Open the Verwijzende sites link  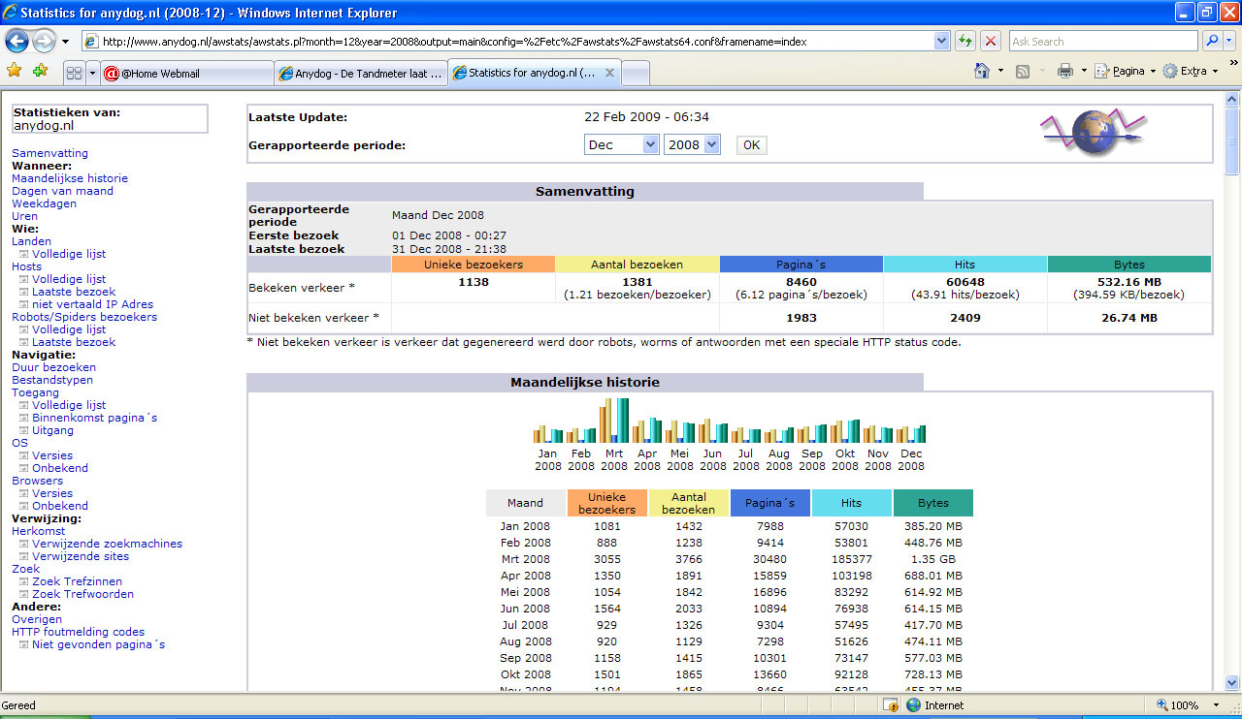tap(81, 556)
